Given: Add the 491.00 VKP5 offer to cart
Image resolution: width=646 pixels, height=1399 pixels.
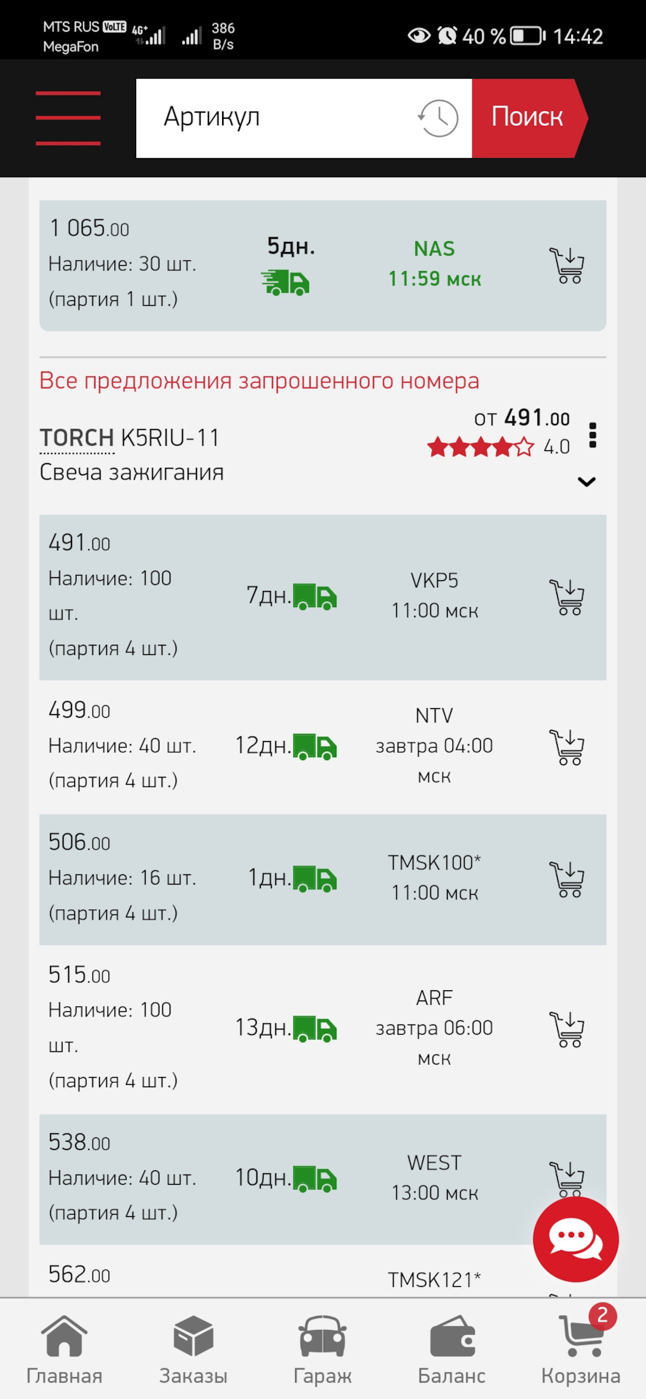Looking at the screenshot, I should click(x=567, y=597).
